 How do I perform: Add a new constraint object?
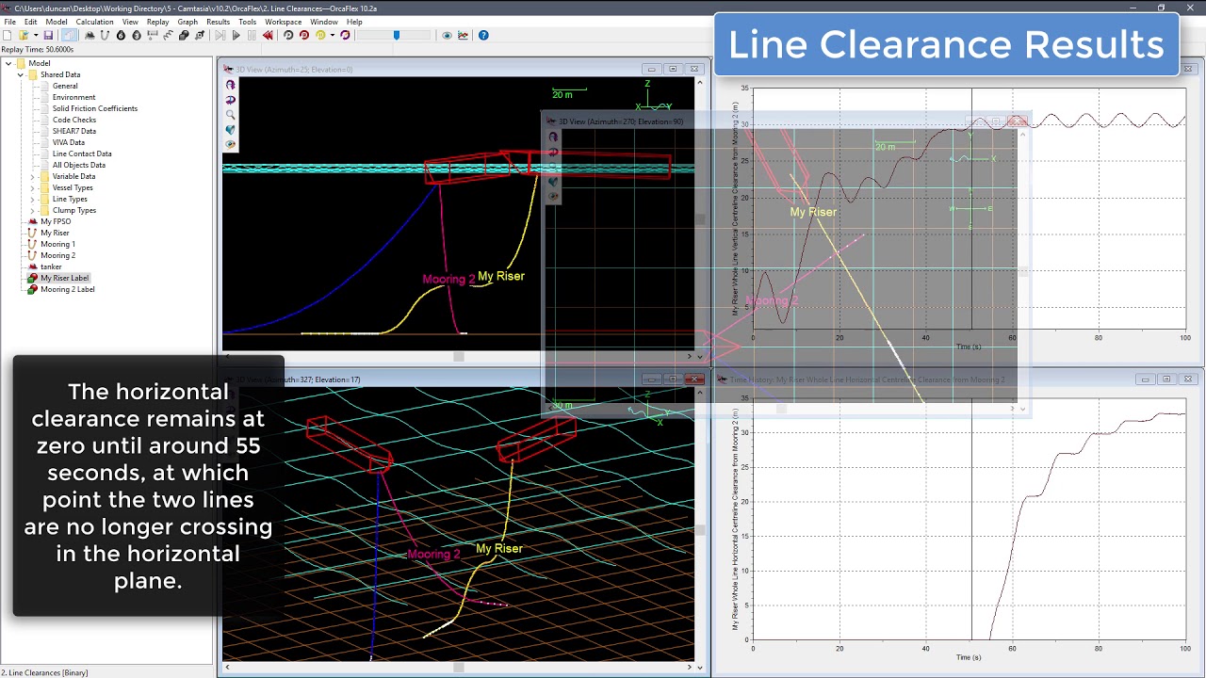tap(200, 35)
